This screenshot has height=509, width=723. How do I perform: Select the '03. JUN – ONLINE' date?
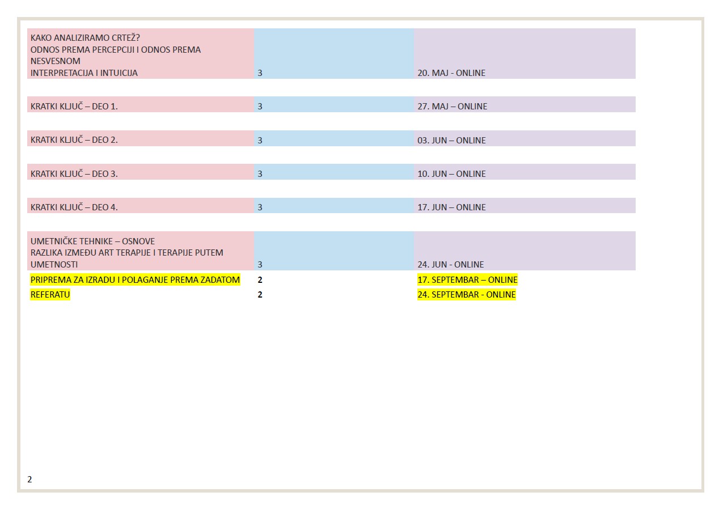click(451, 141)
